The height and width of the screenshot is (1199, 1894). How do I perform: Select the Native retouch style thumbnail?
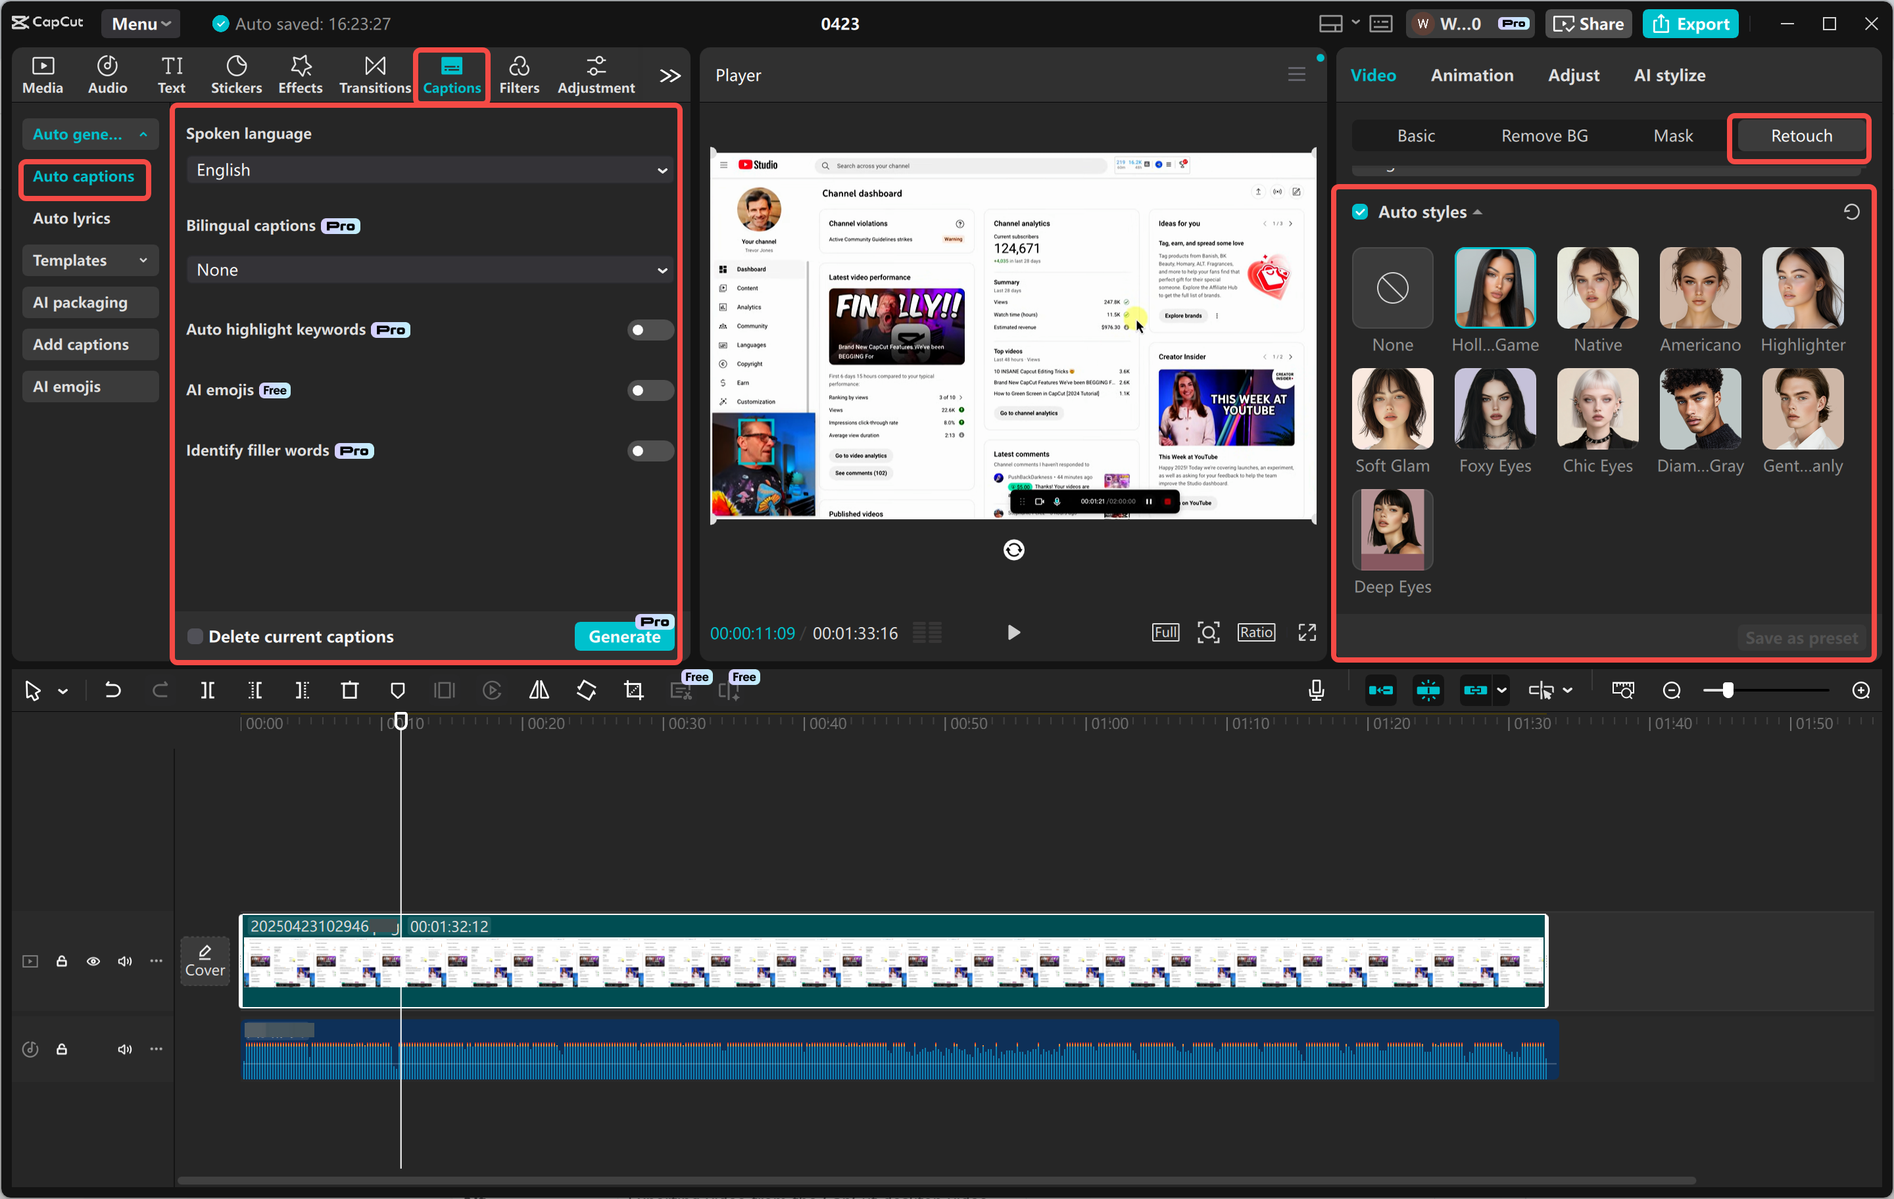1597,287
